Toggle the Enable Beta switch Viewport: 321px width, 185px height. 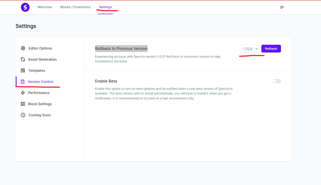(276, 81)
